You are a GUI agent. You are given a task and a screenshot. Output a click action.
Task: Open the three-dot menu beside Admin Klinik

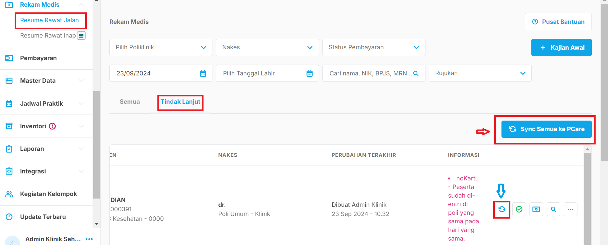pyautogui.click(x=89, y=239)
